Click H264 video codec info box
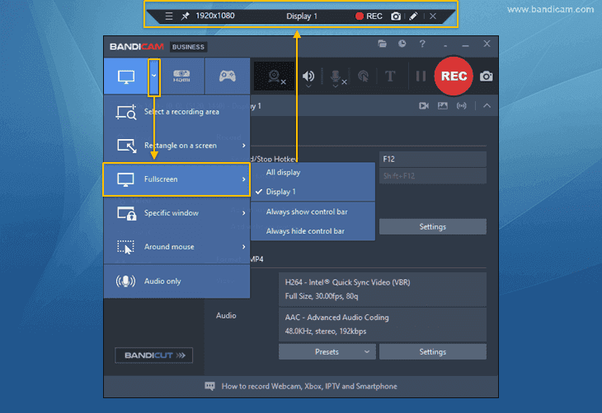The image size is (602, 413). point(383,290)
